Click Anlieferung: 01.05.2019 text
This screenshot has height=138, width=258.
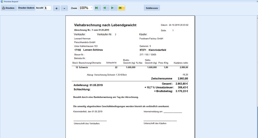(88, 85)
